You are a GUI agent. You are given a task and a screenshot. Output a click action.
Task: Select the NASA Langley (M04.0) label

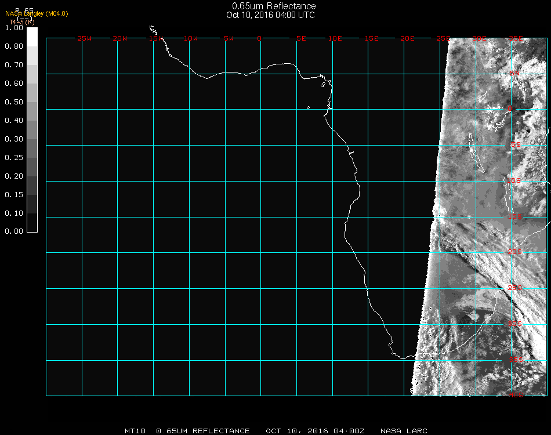[x=37, y=13]
